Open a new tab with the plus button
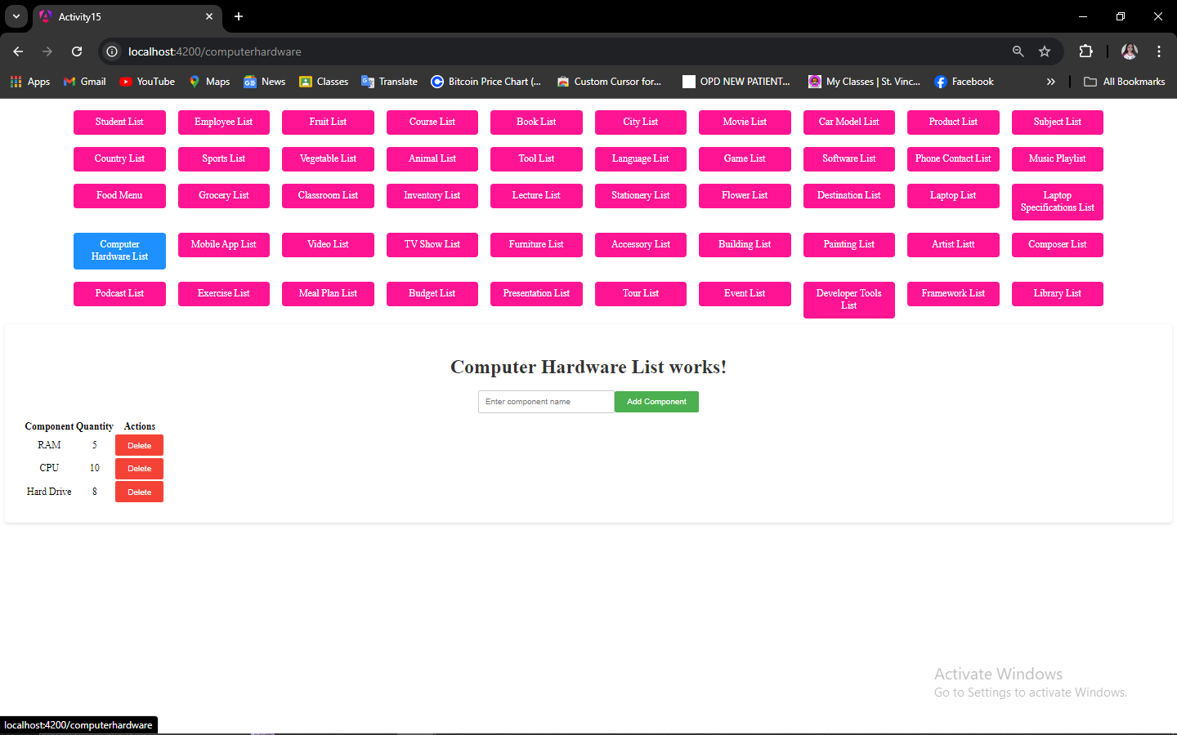 pos(239,16)
